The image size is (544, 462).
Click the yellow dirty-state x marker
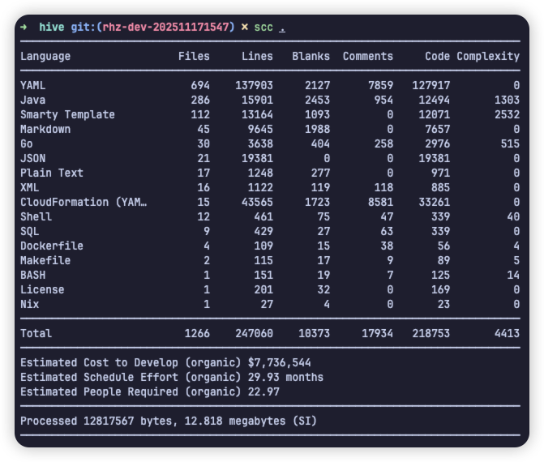(x=245, y=27)
